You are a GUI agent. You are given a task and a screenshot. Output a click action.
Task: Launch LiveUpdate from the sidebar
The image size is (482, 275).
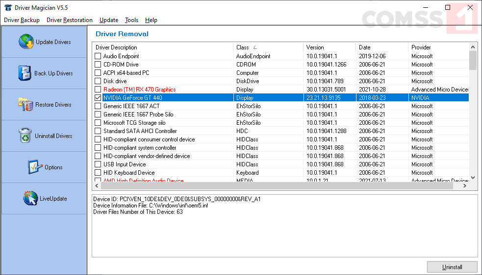[44, 199]
